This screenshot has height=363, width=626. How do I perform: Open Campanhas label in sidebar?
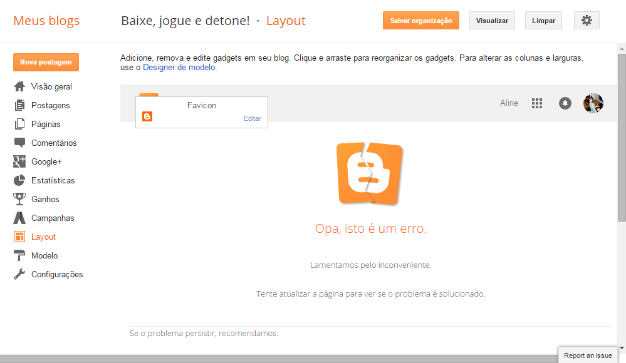pos(53,218)
